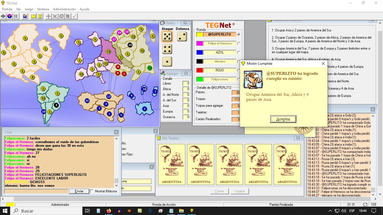
Task: Click the Enviar button in chat
Action: [79, 191]
